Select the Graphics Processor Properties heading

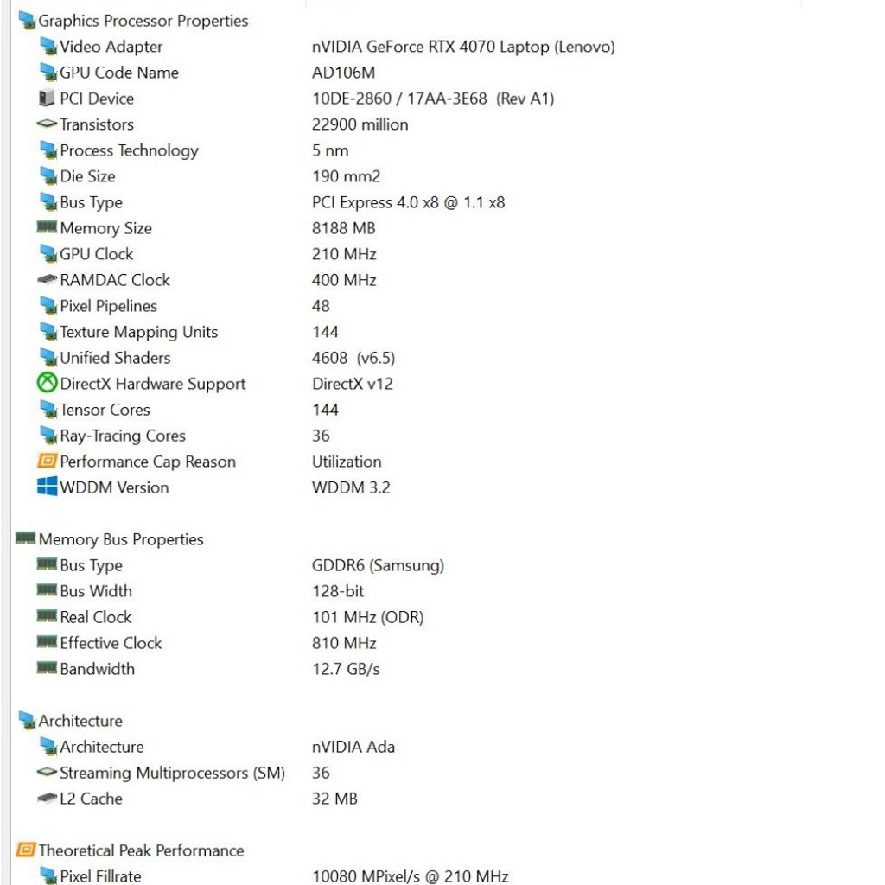click(143, 22)
